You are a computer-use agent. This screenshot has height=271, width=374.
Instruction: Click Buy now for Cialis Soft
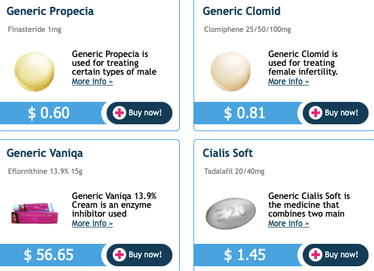click(x=335, y=255)
